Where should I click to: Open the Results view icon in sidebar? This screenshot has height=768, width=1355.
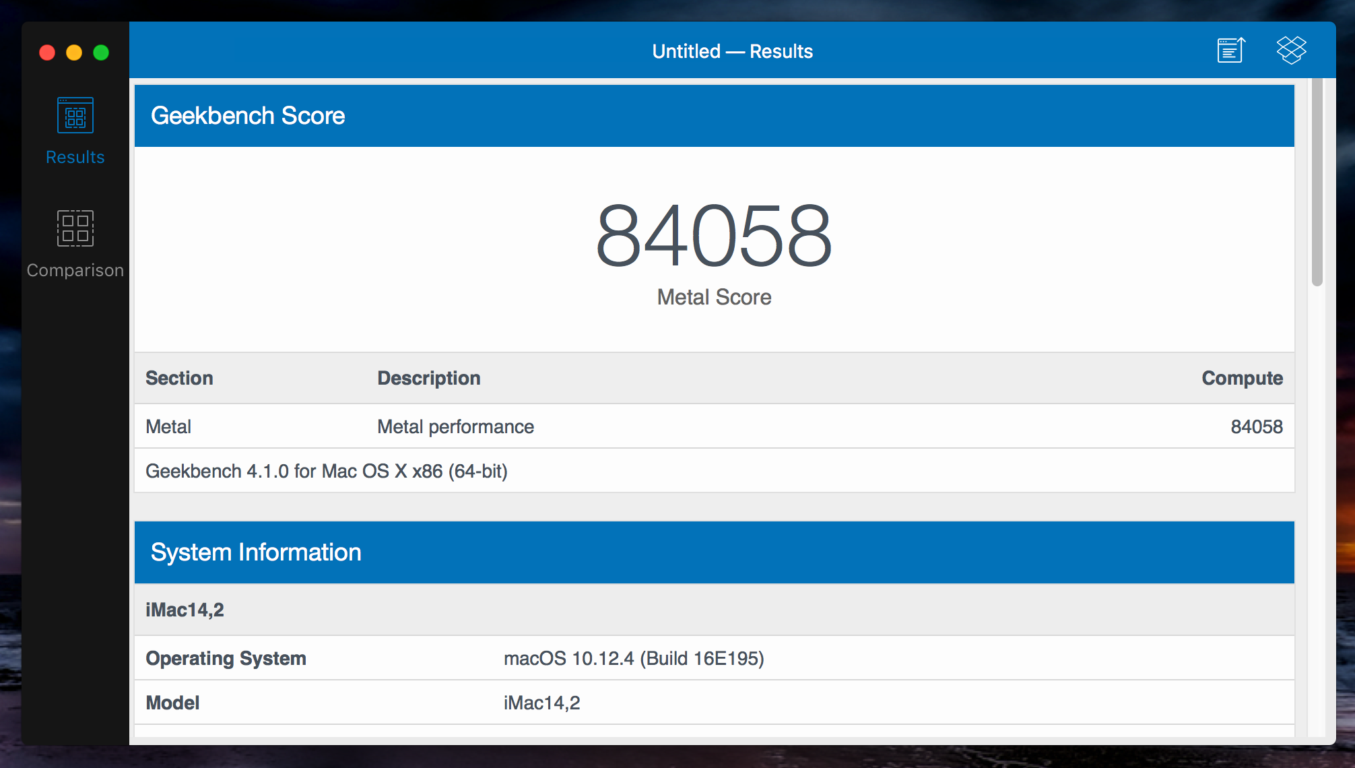[75, 116]
